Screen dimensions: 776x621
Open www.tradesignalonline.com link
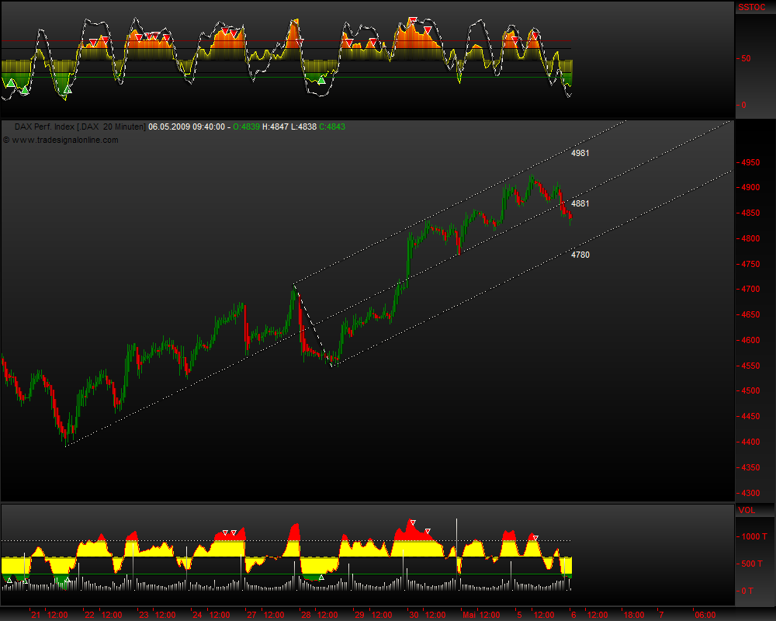(x=62, y=141)
